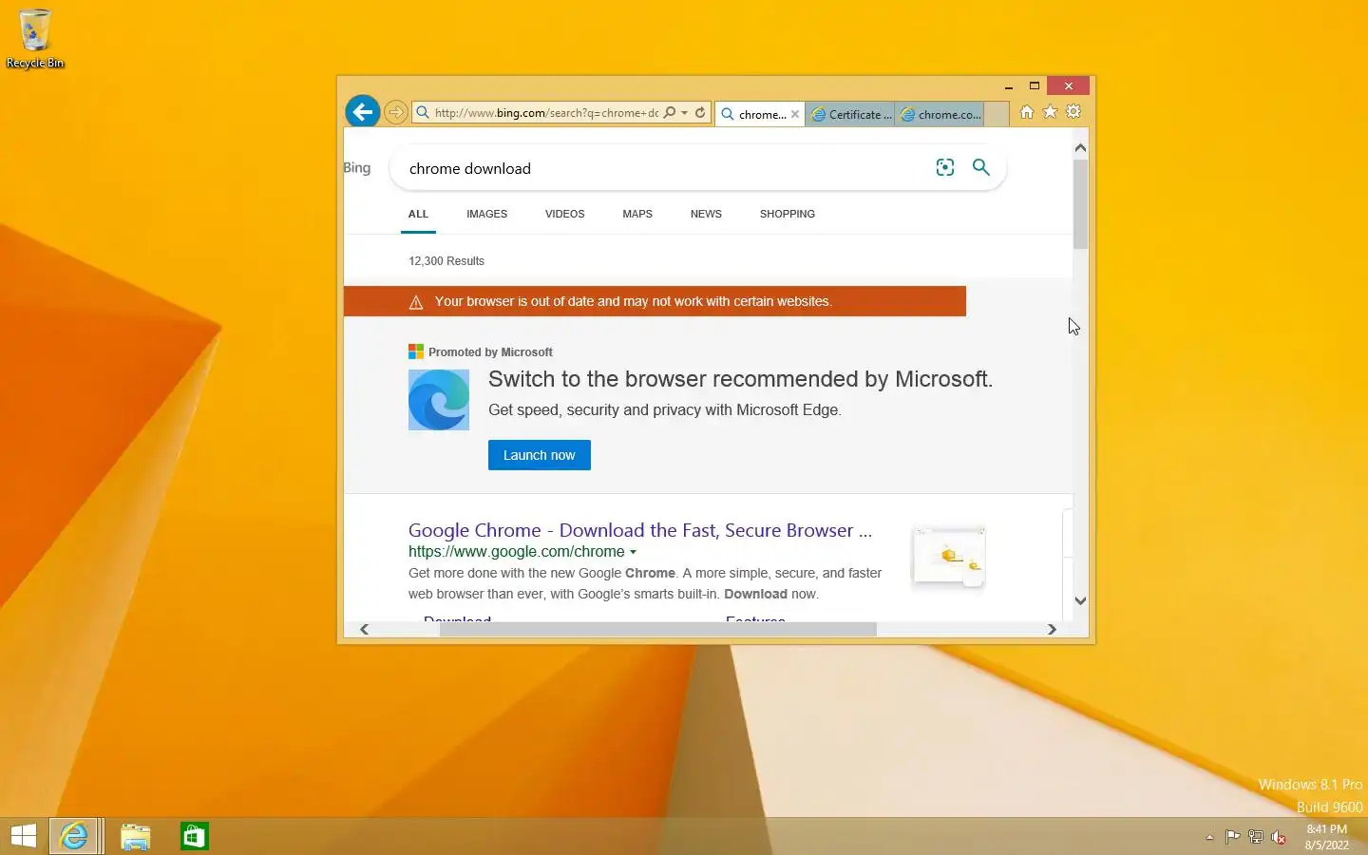The image size is (1368, 855).
Task: Open a new tab via blank tab button
Action: (x=996, y=114)
